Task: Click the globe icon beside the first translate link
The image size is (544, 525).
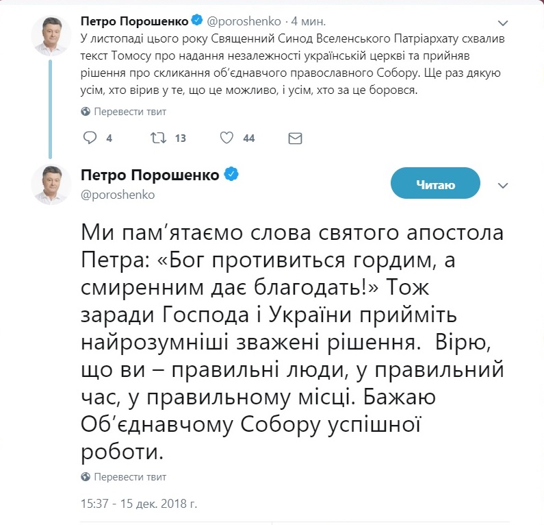Action: (x=86, y=111)
